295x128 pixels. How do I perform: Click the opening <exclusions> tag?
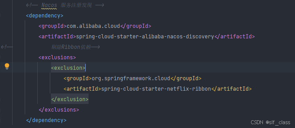(x=57, y=58)
